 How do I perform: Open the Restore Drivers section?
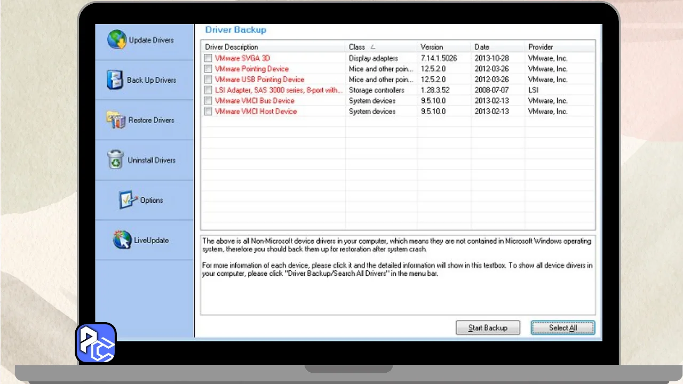coord(151,120)
